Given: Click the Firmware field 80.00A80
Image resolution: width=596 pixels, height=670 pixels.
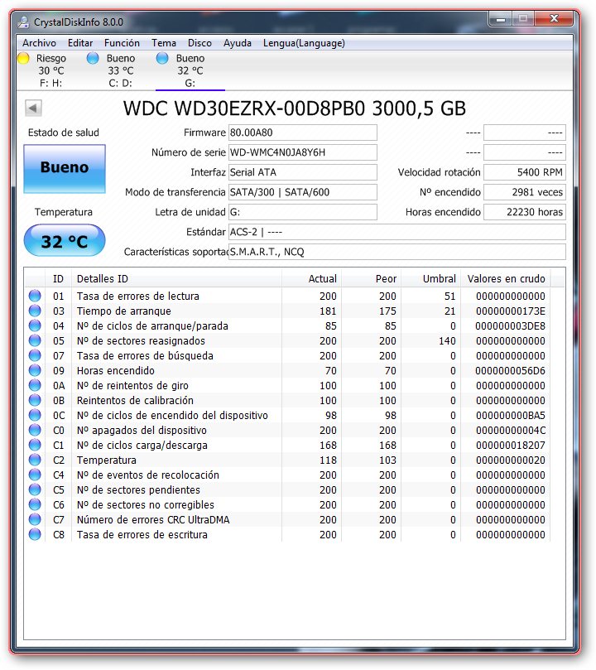Looking at the screenshot, I should pos(303,133).
